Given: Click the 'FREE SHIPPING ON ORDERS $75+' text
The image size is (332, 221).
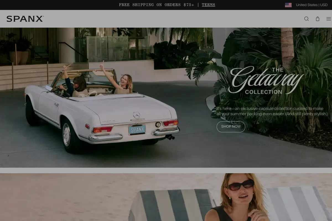Looking at the screenshot, I should 156,5.
